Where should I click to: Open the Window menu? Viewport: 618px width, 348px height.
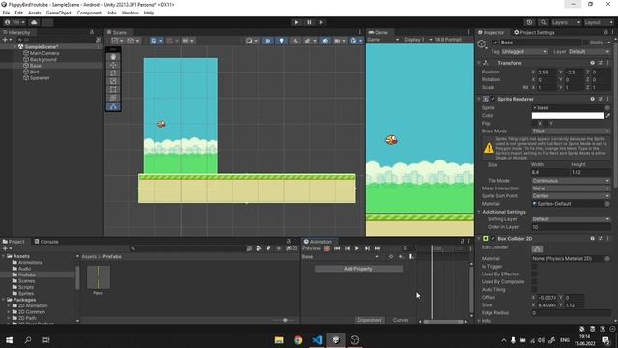[x=129, y=13]
